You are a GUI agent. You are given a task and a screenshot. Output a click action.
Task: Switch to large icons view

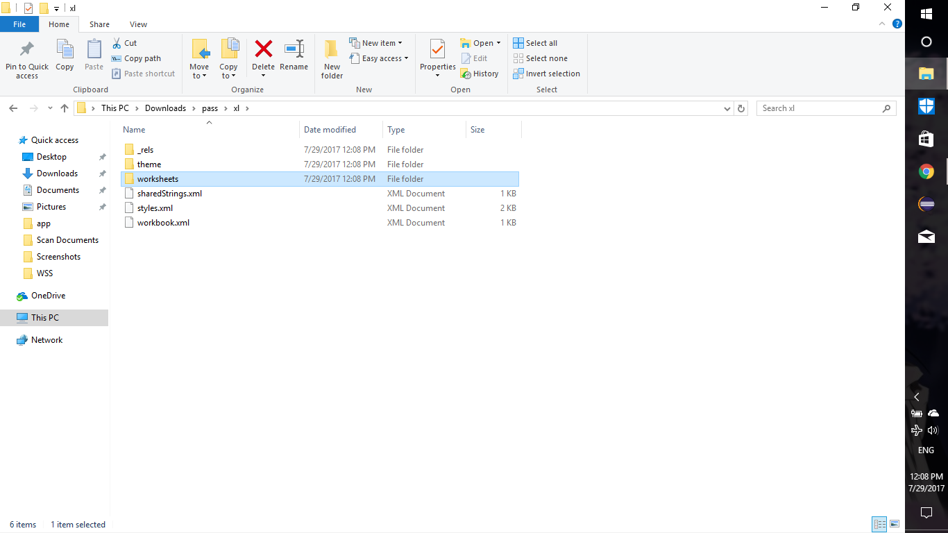coord(895,524)
